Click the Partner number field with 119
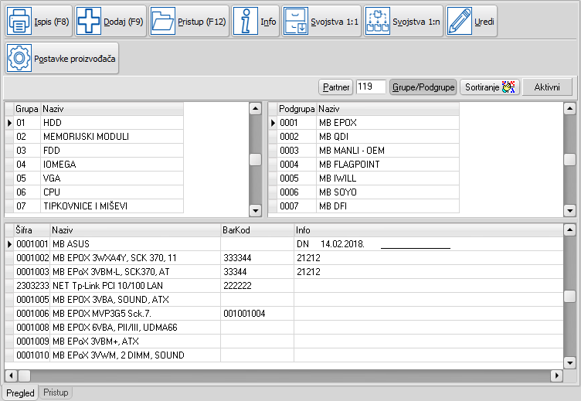 tap(371, 87)
